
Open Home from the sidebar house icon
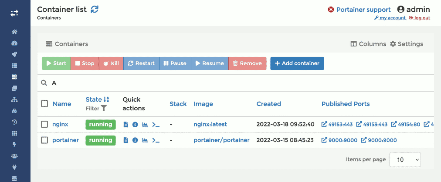click(14, 32)
